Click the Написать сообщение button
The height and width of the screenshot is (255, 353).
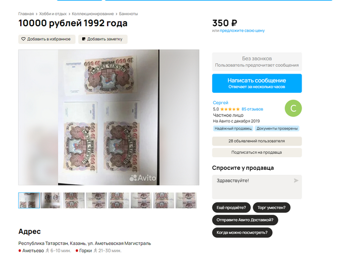(257, 83)
